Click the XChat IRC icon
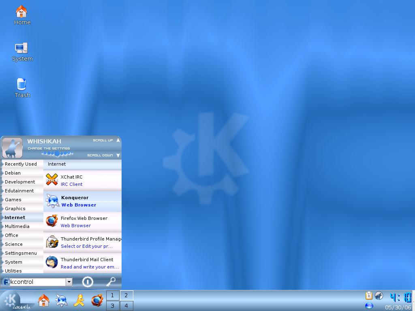The image size is (415, 311). pos(52,179)
